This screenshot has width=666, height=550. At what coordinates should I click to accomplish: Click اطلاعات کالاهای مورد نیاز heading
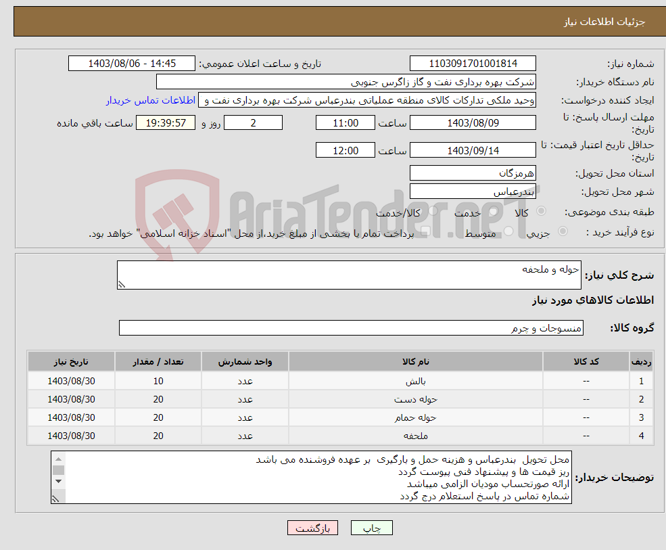tap(593, 300)
